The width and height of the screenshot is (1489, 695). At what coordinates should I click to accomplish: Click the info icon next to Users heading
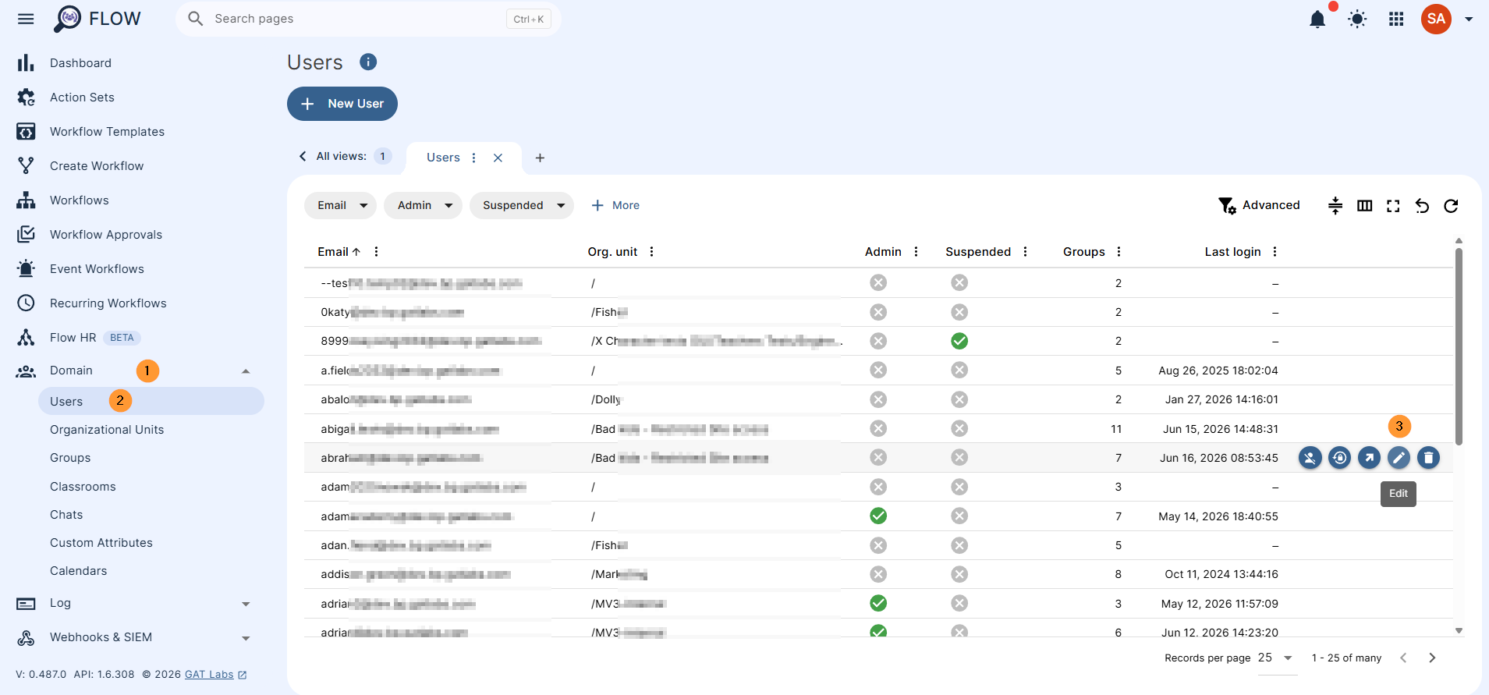click(x=368, y=62)
